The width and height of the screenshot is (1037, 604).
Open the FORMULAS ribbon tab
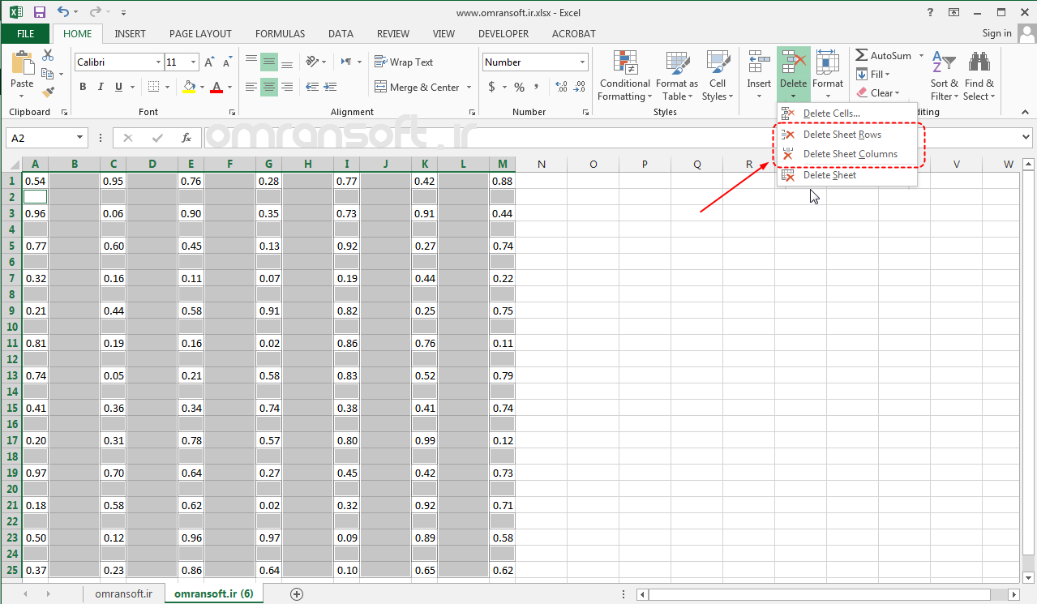280,34
